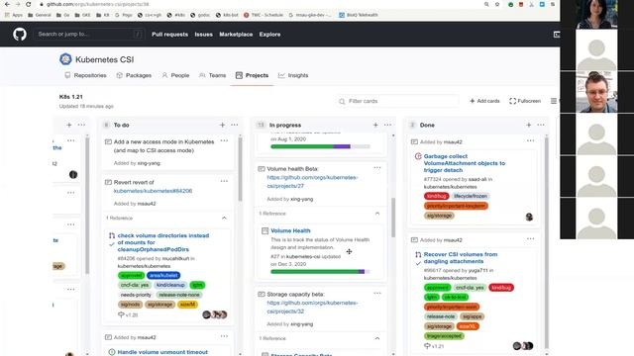634x356 pixels.
Task: Open the Volume Health project link
Action: pos(290,230)
